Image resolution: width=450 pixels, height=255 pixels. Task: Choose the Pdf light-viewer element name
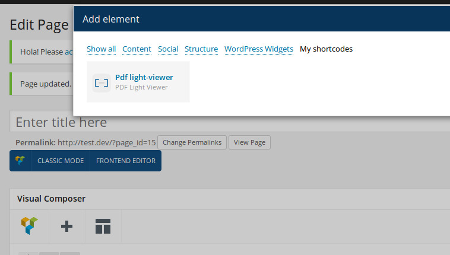pos(144,77)
